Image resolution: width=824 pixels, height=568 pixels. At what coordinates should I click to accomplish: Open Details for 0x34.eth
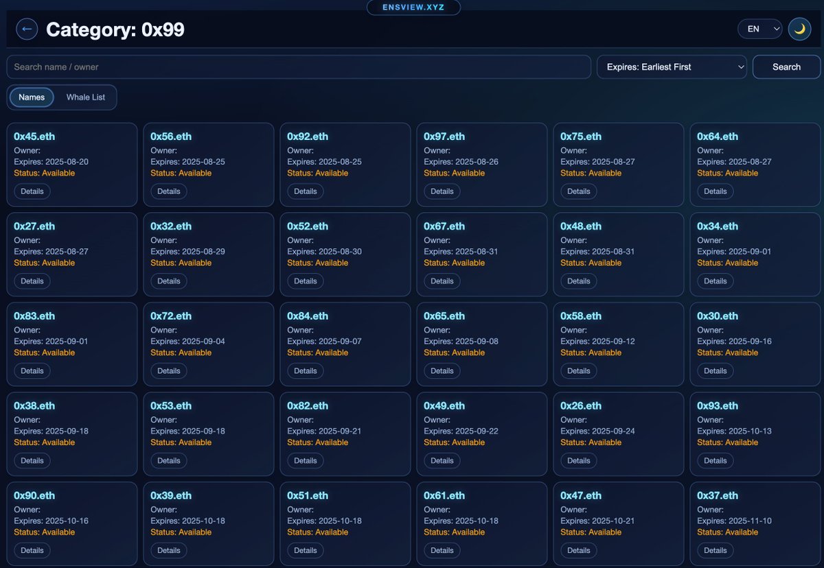[716, 281]
